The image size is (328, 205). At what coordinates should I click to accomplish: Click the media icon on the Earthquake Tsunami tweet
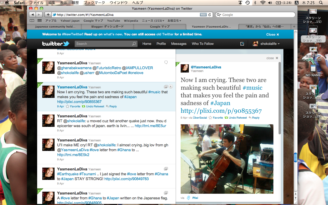pyautogui.click(x=166, y=169)
